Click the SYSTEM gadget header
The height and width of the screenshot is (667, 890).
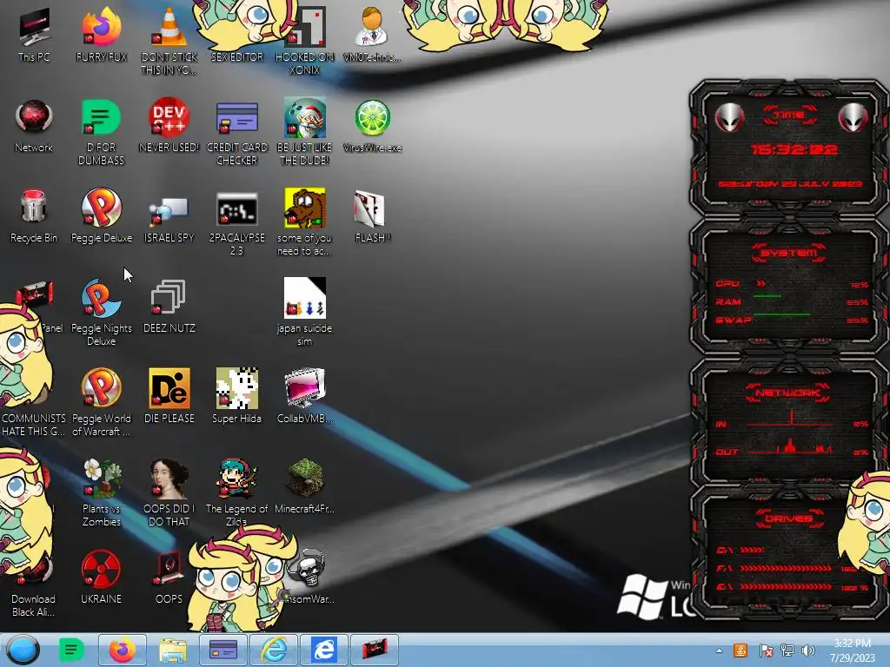pyautogui.click(x=789, y=253)
